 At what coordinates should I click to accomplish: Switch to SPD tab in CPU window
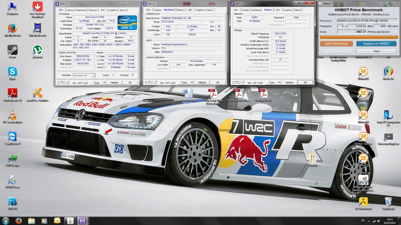pyautogui.click(x=103, y=10)
